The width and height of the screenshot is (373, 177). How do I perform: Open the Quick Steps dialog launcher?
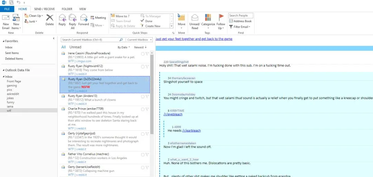(173, 33)
